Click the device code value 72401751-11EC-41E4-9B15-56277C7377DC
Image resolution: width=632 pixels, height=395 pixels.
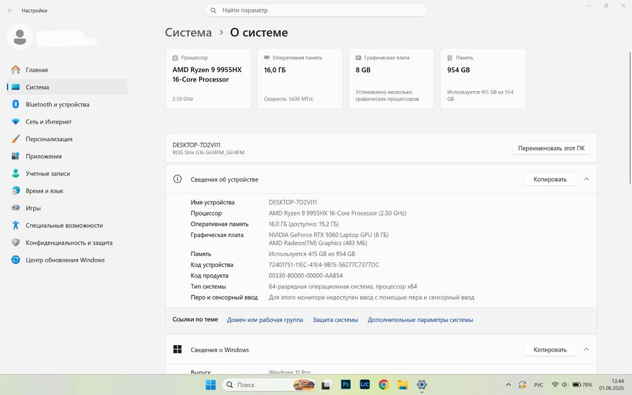(x=324, y=265)
